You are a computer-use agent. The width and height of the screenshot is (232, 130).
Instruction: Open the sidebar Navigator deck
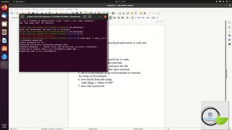(229, 44)
